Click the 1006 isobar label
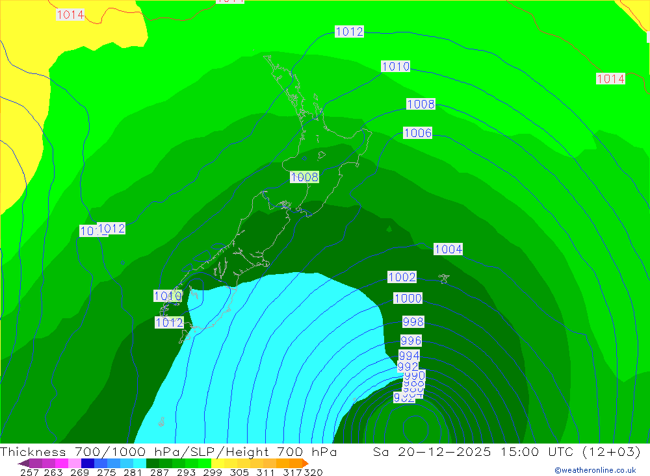 tap(418, 133)
